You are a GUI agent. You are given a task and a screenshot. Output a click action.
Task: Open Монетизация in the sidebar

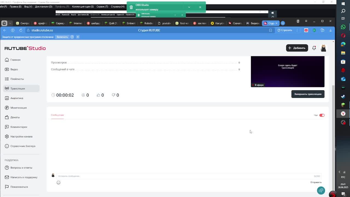coord(21,108)
